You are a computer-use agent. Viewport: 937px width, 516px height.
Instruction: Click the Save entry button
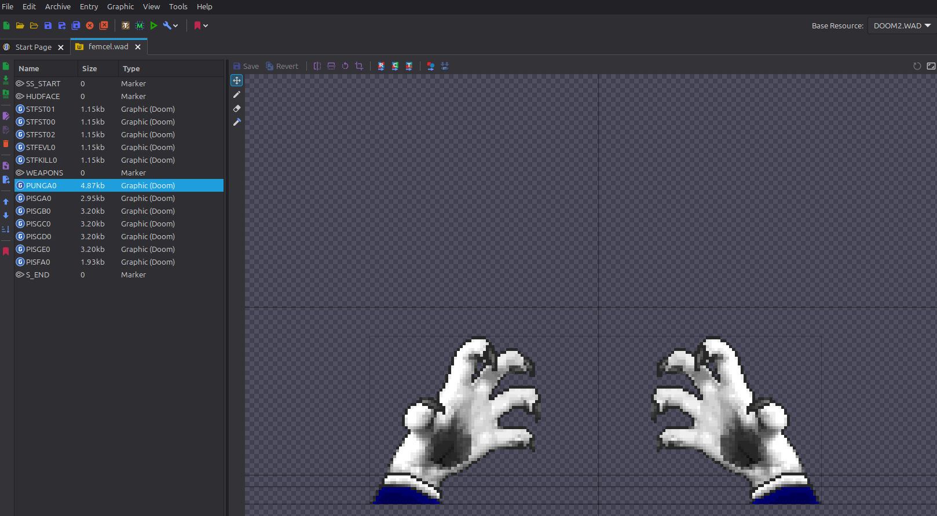(x=246, y=66)
